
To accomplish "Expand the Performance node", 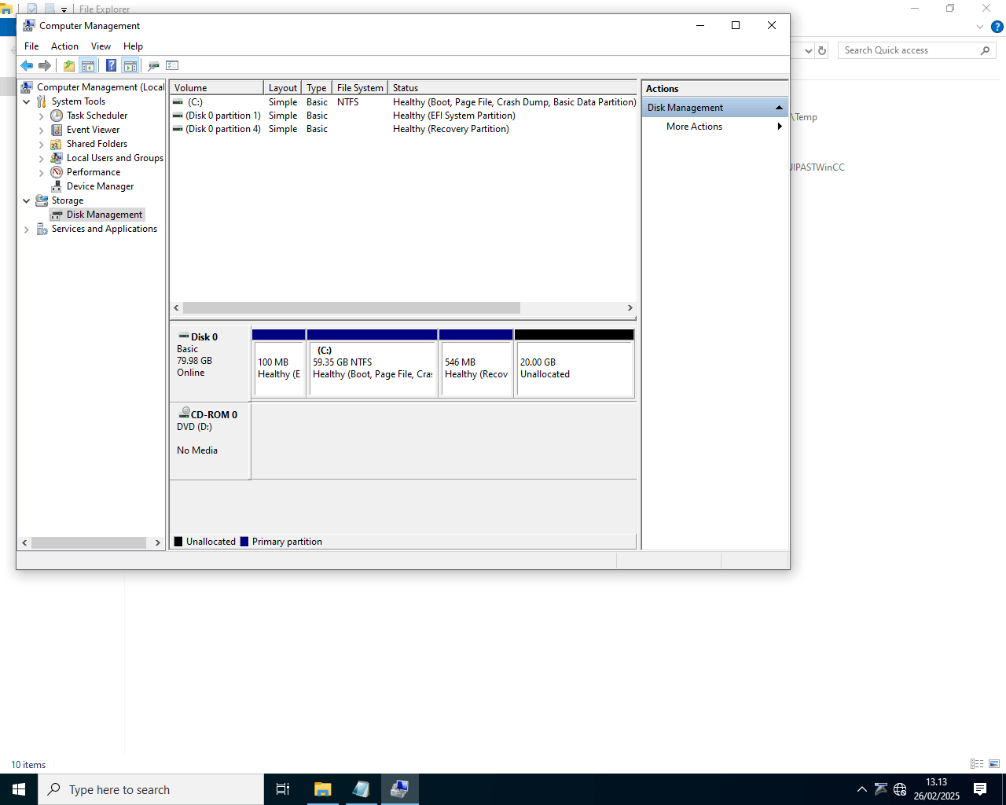I will tap(42, 172).
